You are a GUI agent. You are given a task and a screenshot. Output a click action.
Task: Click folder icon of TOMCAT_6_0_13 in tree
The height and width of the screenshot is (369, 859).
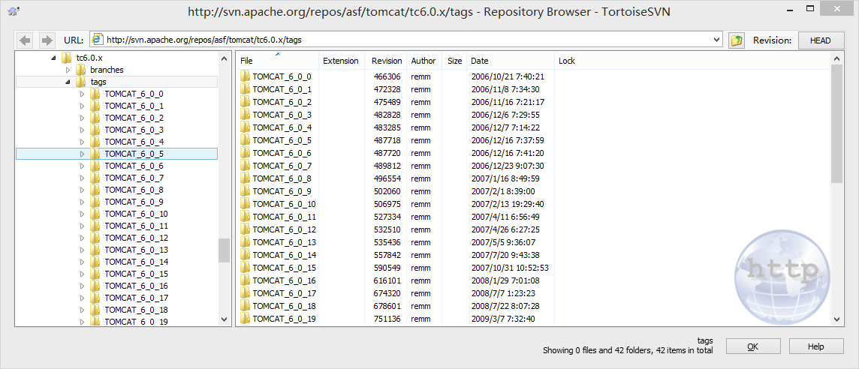[x=95, y=250]
